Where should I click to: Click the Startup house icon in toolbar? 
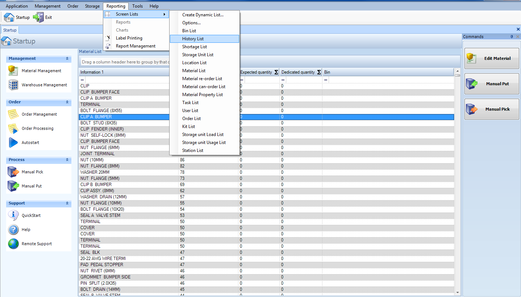point(9,17)
